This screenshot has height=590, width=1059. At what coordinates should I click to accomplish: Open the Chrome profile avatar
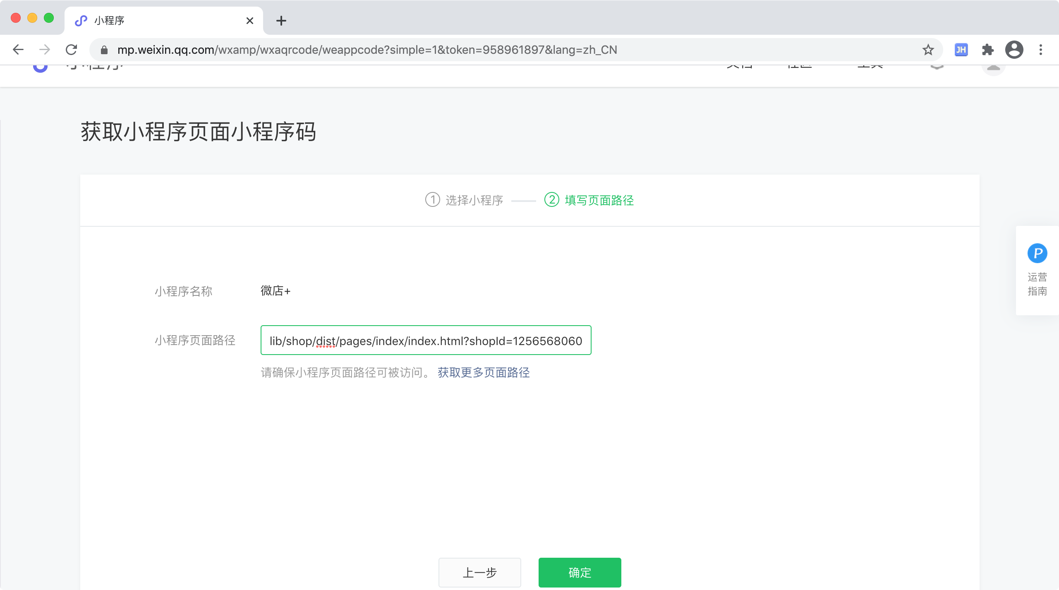(1014, 50)
